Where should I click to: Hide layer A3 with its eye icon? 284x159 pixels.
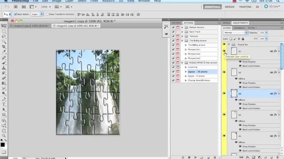point(224,94)
